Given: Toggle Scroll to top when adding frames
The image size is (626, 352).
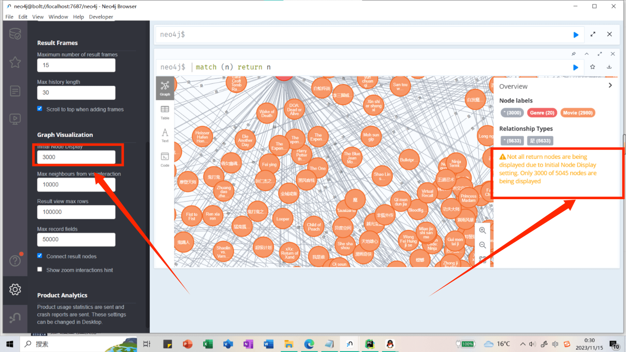Looking at the screenshot, I should click(x=40, y=109).
